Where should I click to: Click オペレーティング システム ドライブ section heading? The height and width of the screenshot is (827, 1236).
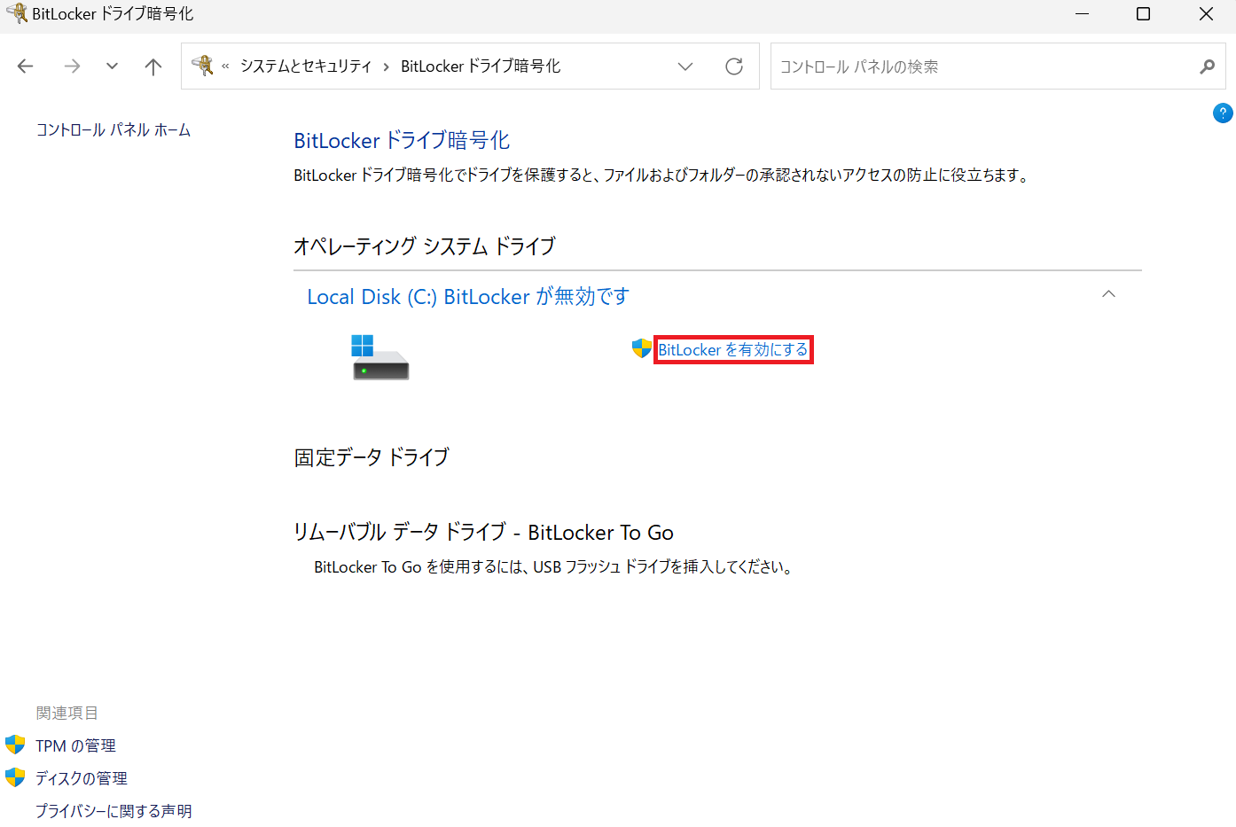[x=425, y=246]
